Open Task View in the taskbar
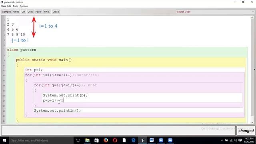256x144 pixels. pos(78,140)
